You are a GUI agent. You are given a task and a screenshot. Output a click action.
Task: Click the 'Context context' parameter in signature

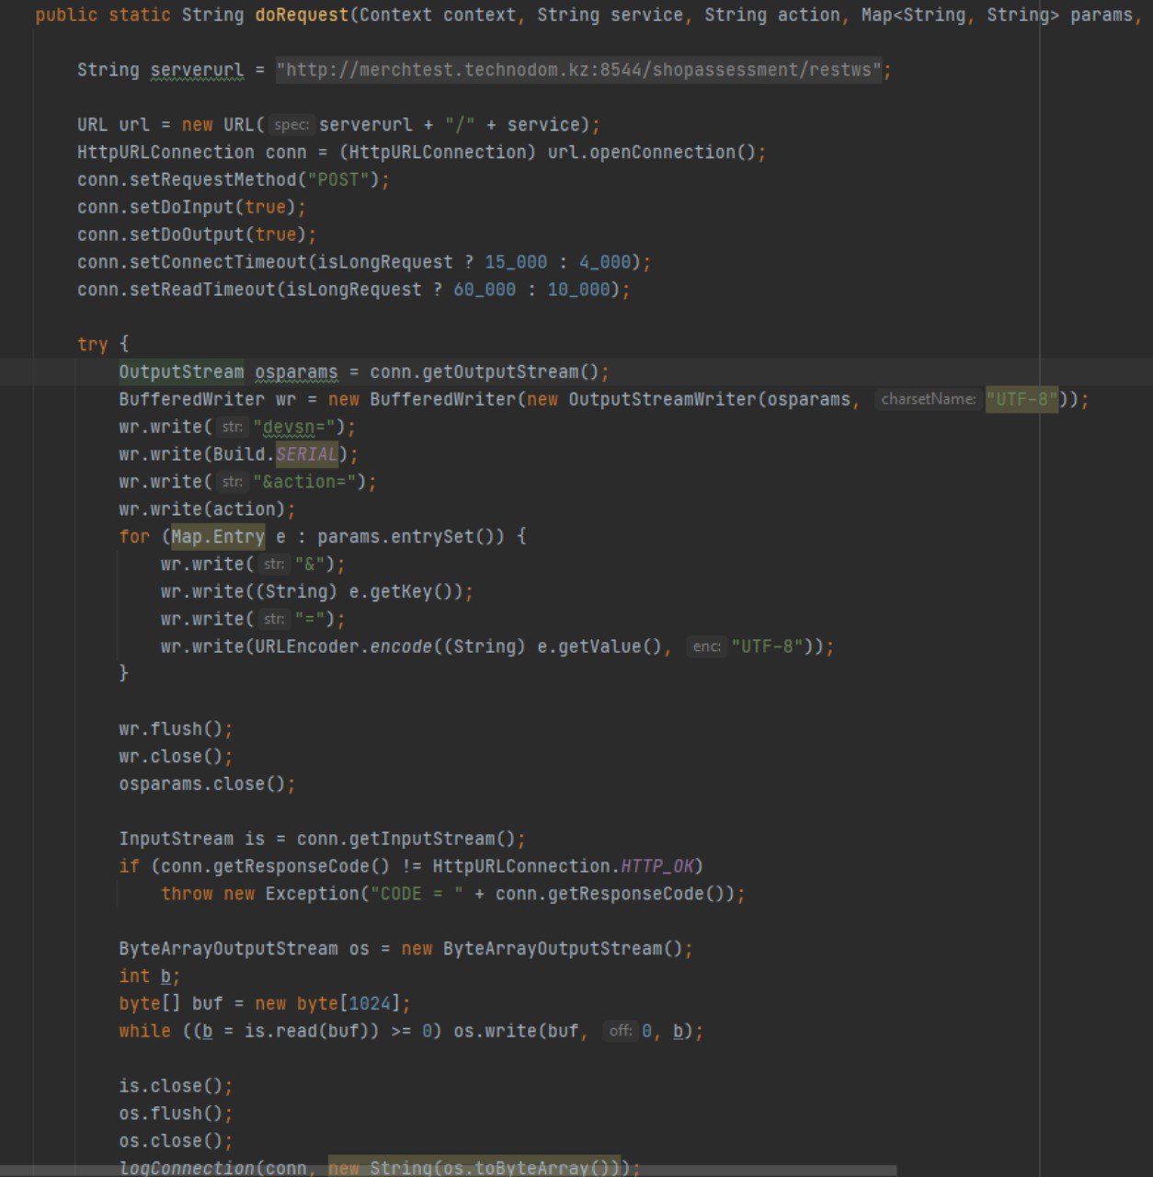(x=438, y=15)
